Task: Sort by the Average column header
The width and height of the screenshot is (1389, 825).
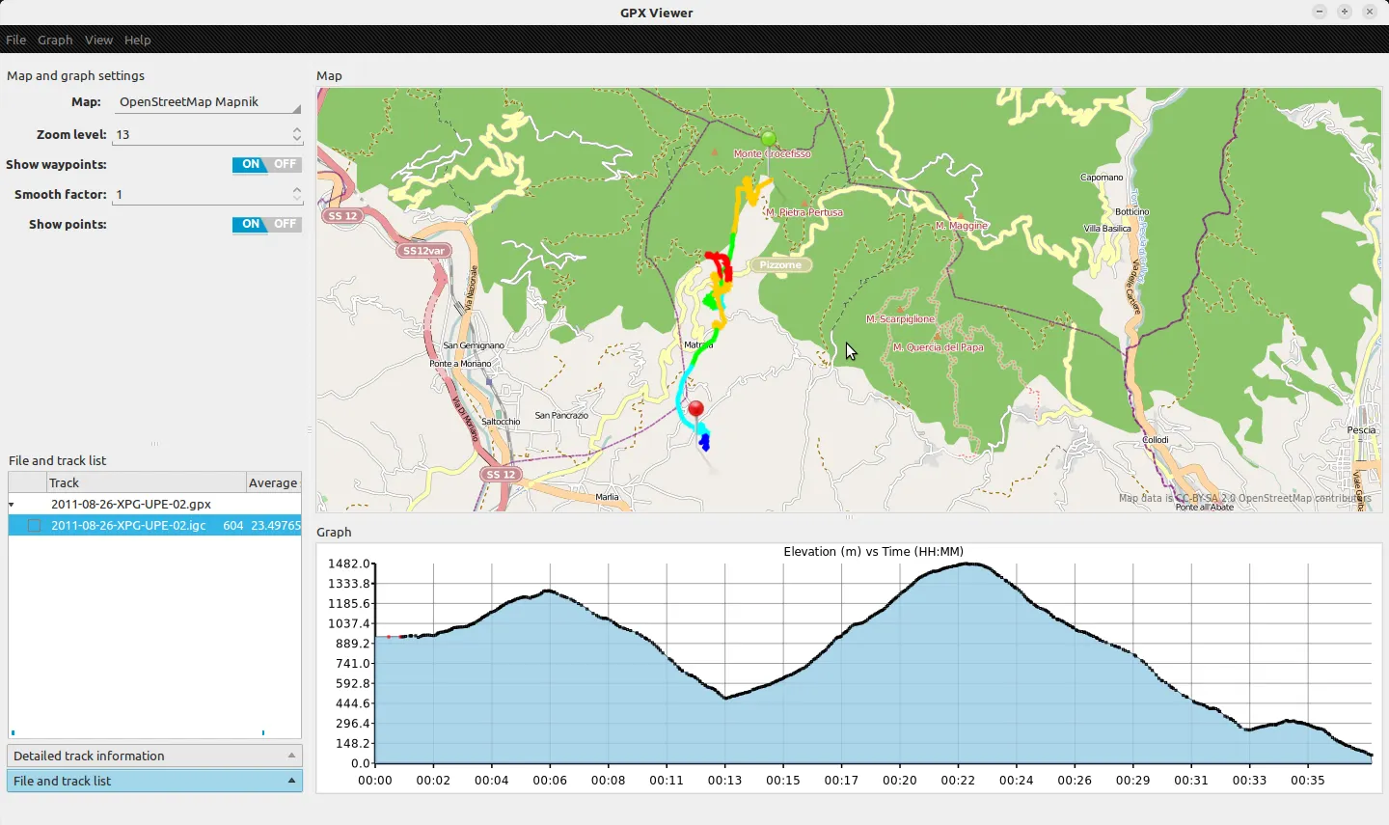Action: pos(274,482)
